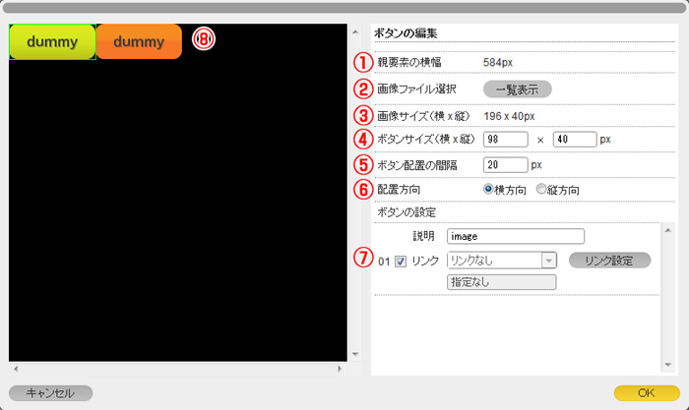Select the 横方向 horizontal layout radio button
This screenshot has height=410, width=689.
[488, 189]
